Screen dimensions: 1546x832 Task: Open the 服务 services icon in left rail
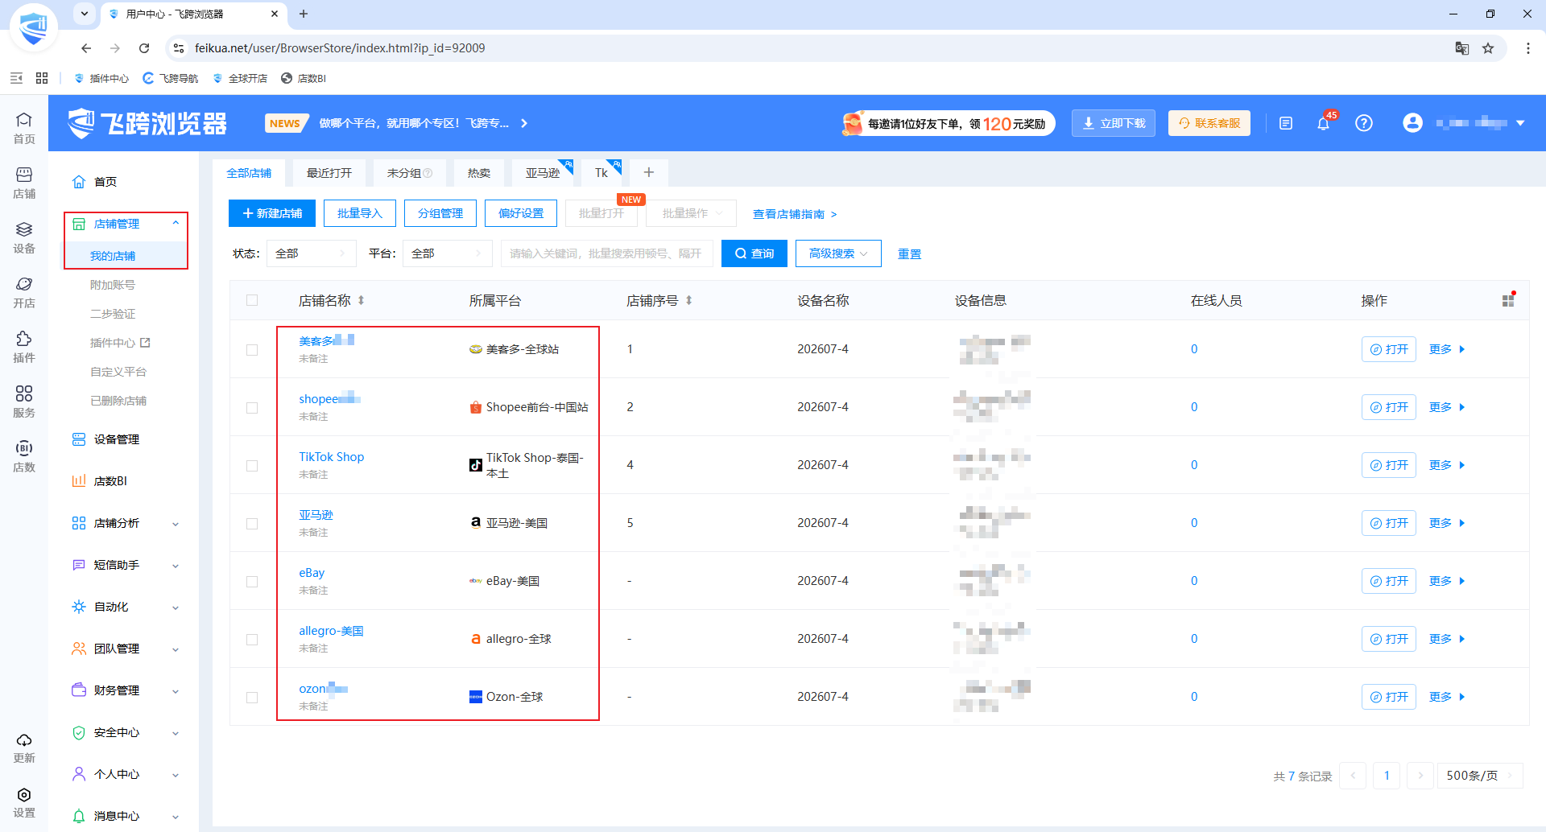click(x=24, y=402)
